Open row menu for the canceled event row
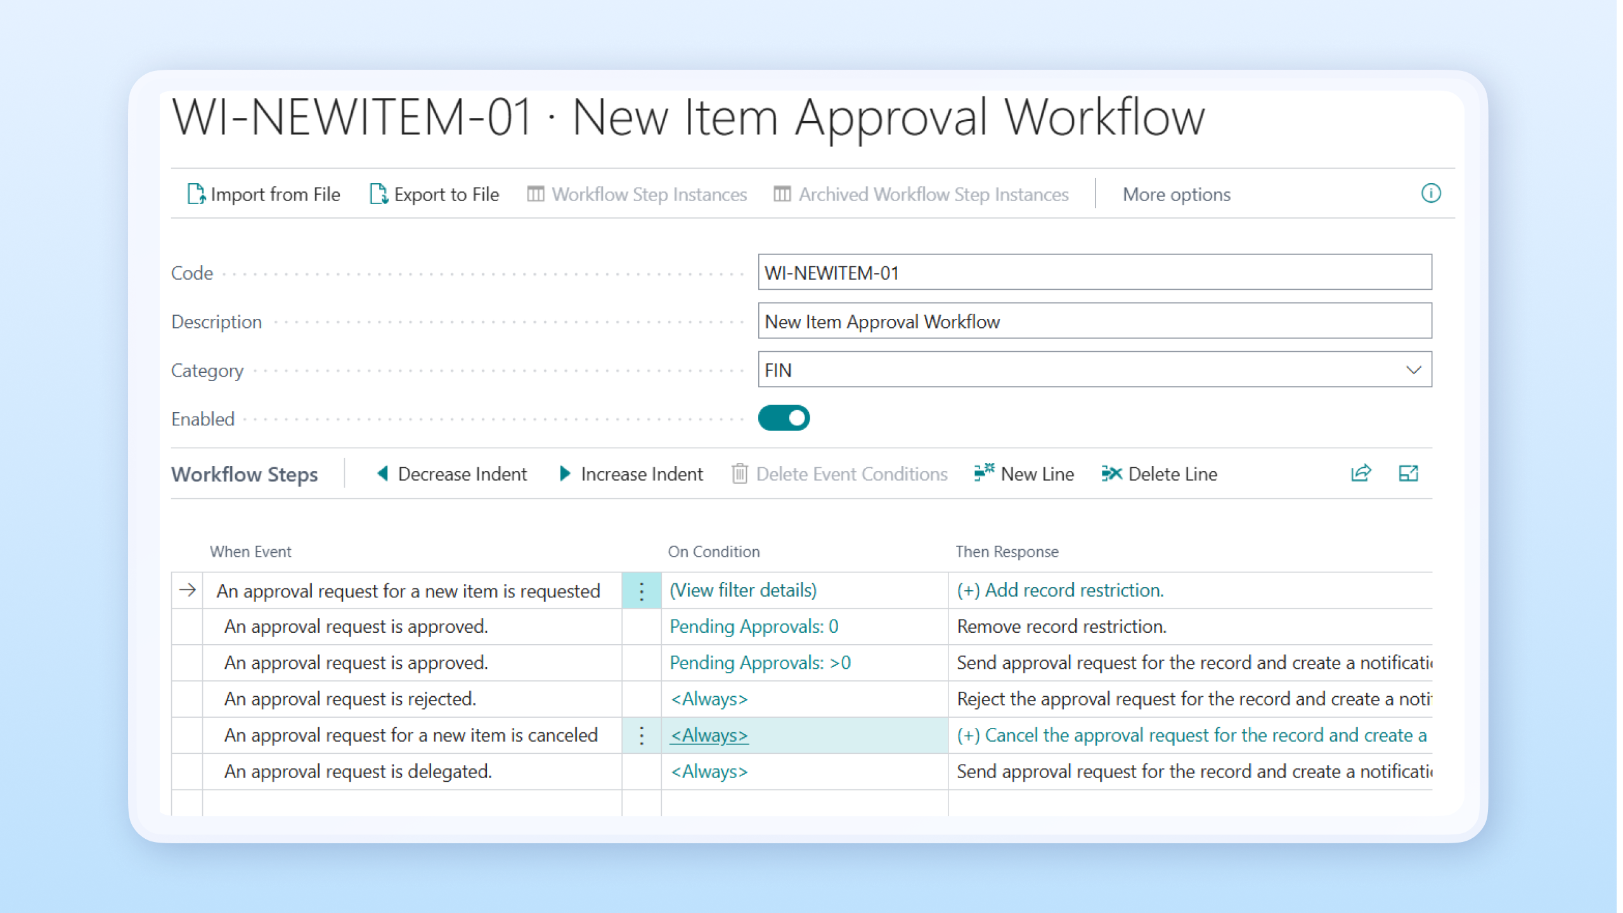This screenshot has width=1623, height=913. tap(642, 735)
